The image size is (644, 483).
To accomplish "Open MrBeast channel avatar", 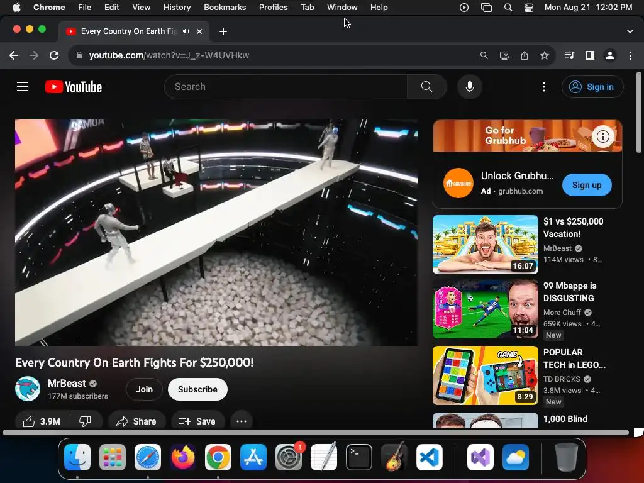I will tap(28, 389).
